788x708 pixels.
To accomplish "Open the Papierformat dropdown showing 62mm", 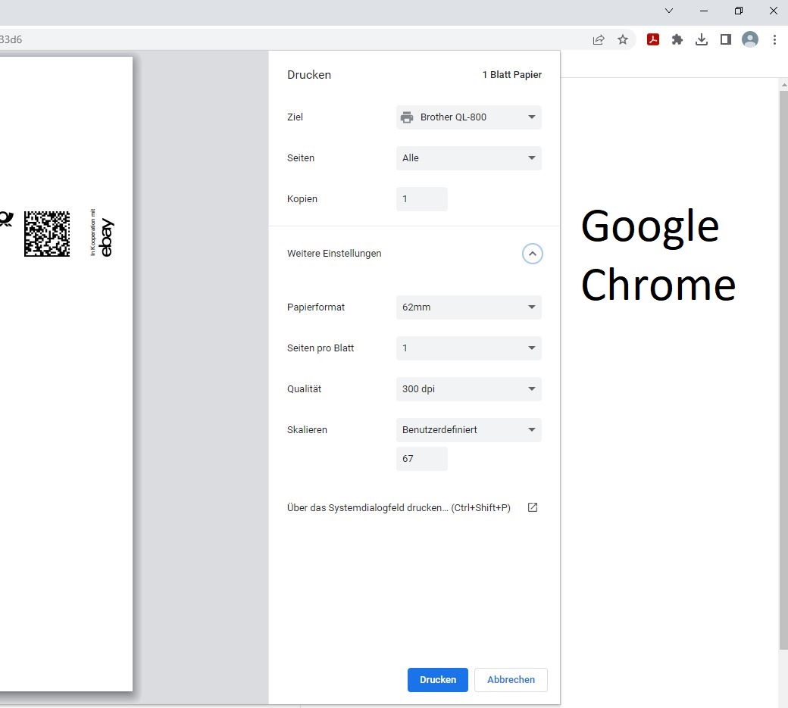I will (468, 307).
